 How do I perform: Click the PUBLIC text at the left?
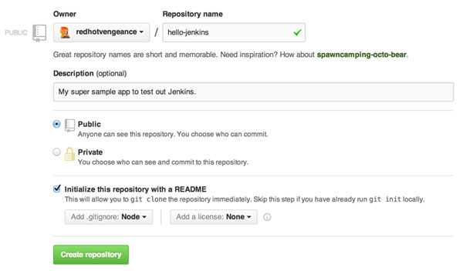(16, 32)
